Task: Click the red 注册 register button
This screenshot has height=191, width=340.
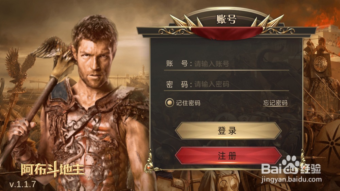Action: tap(228, 155)
